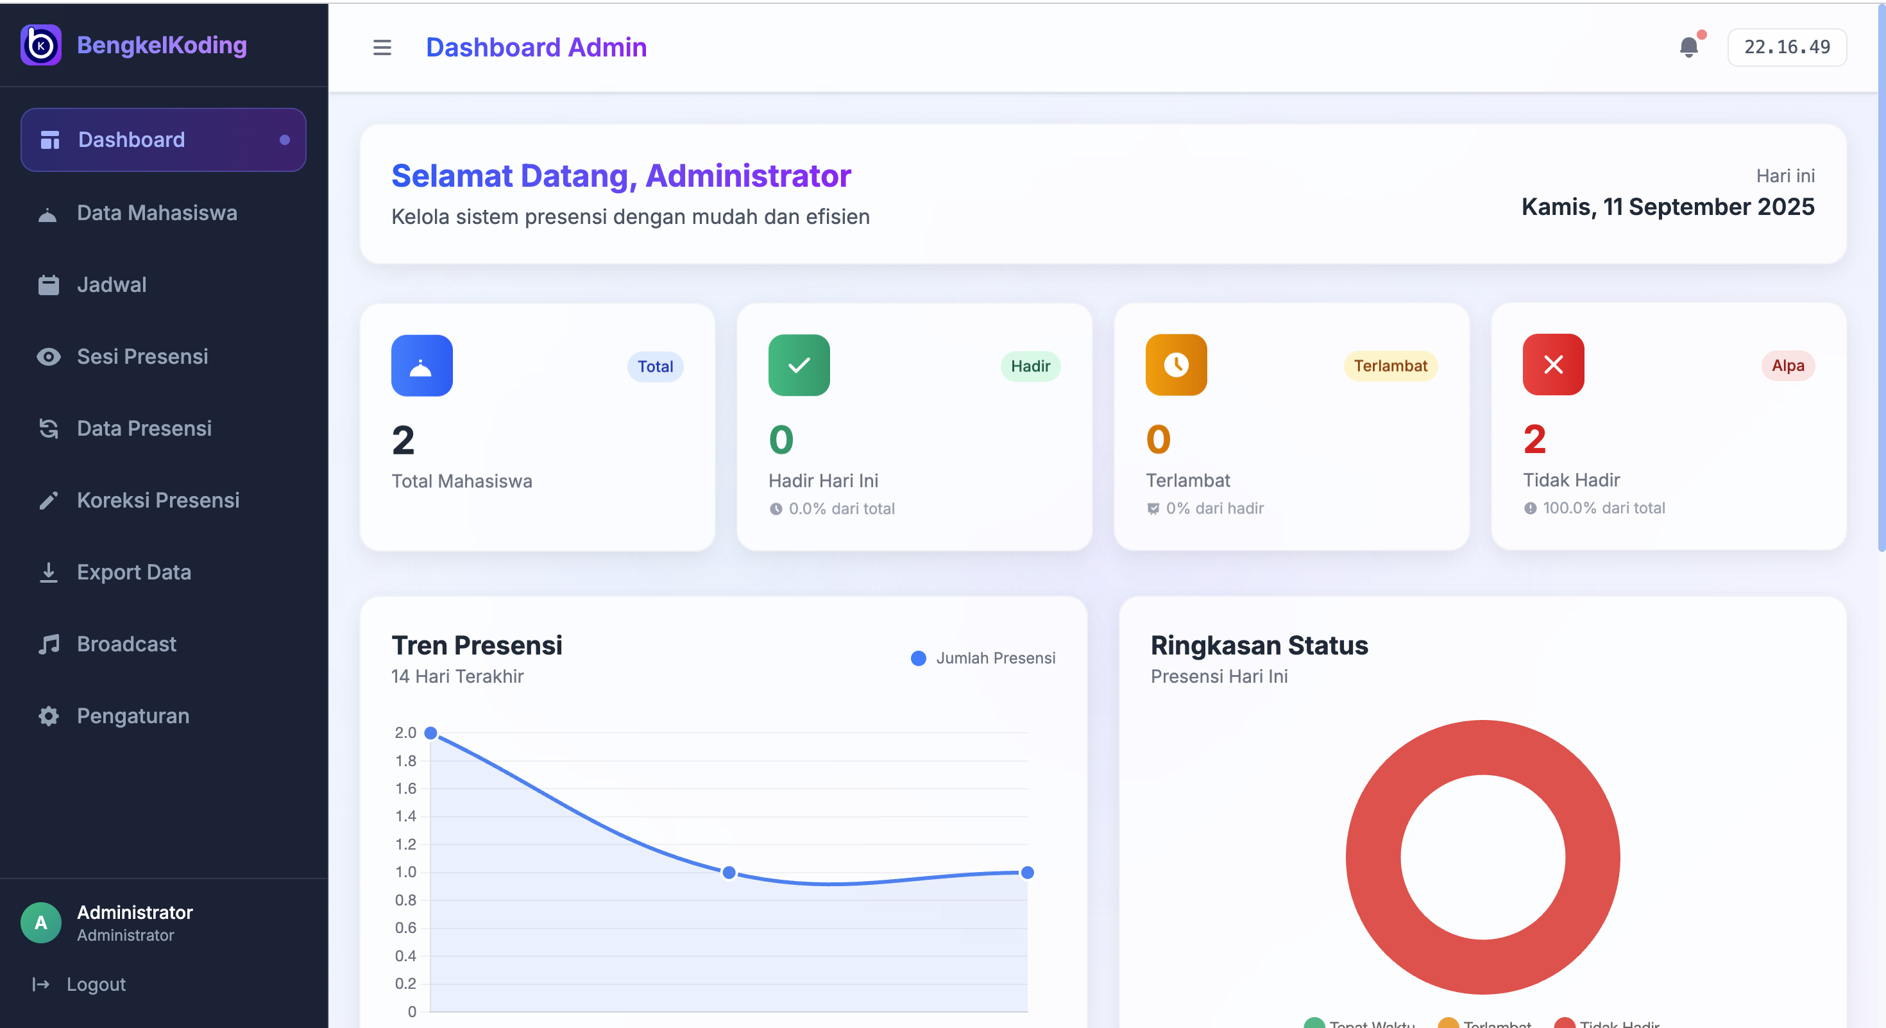Click orange clock Terlambat icon

(1175, 364)
